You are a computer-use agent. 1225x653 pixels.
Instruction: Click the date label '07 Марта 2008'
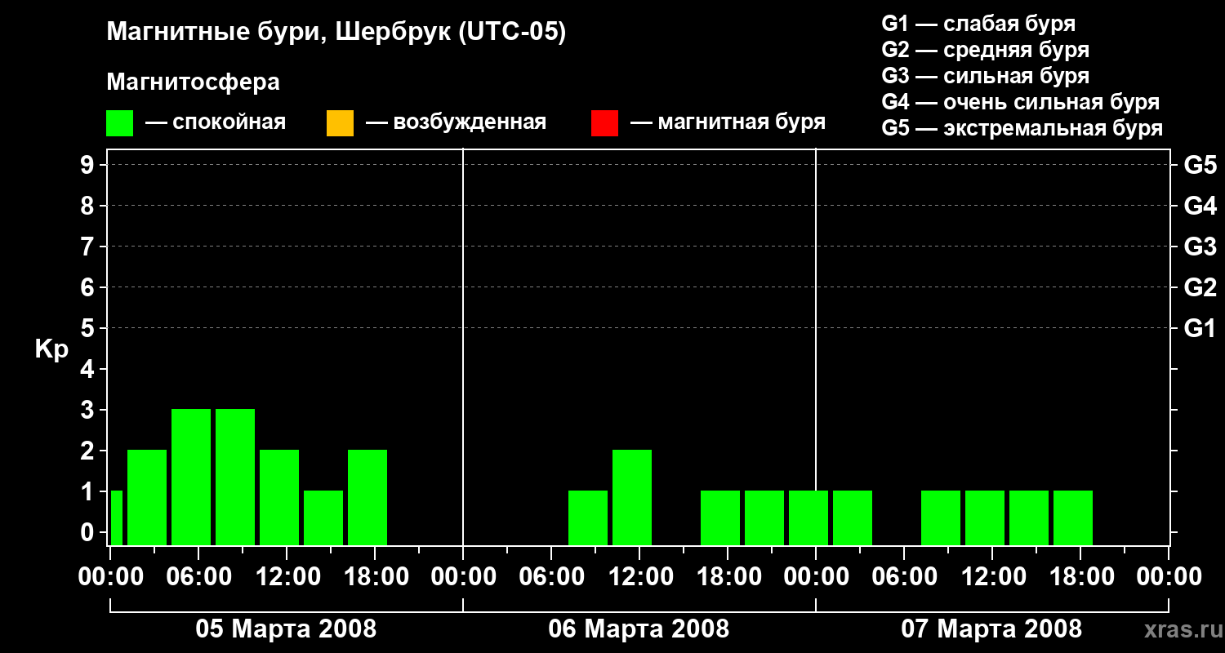pos(991,629)
